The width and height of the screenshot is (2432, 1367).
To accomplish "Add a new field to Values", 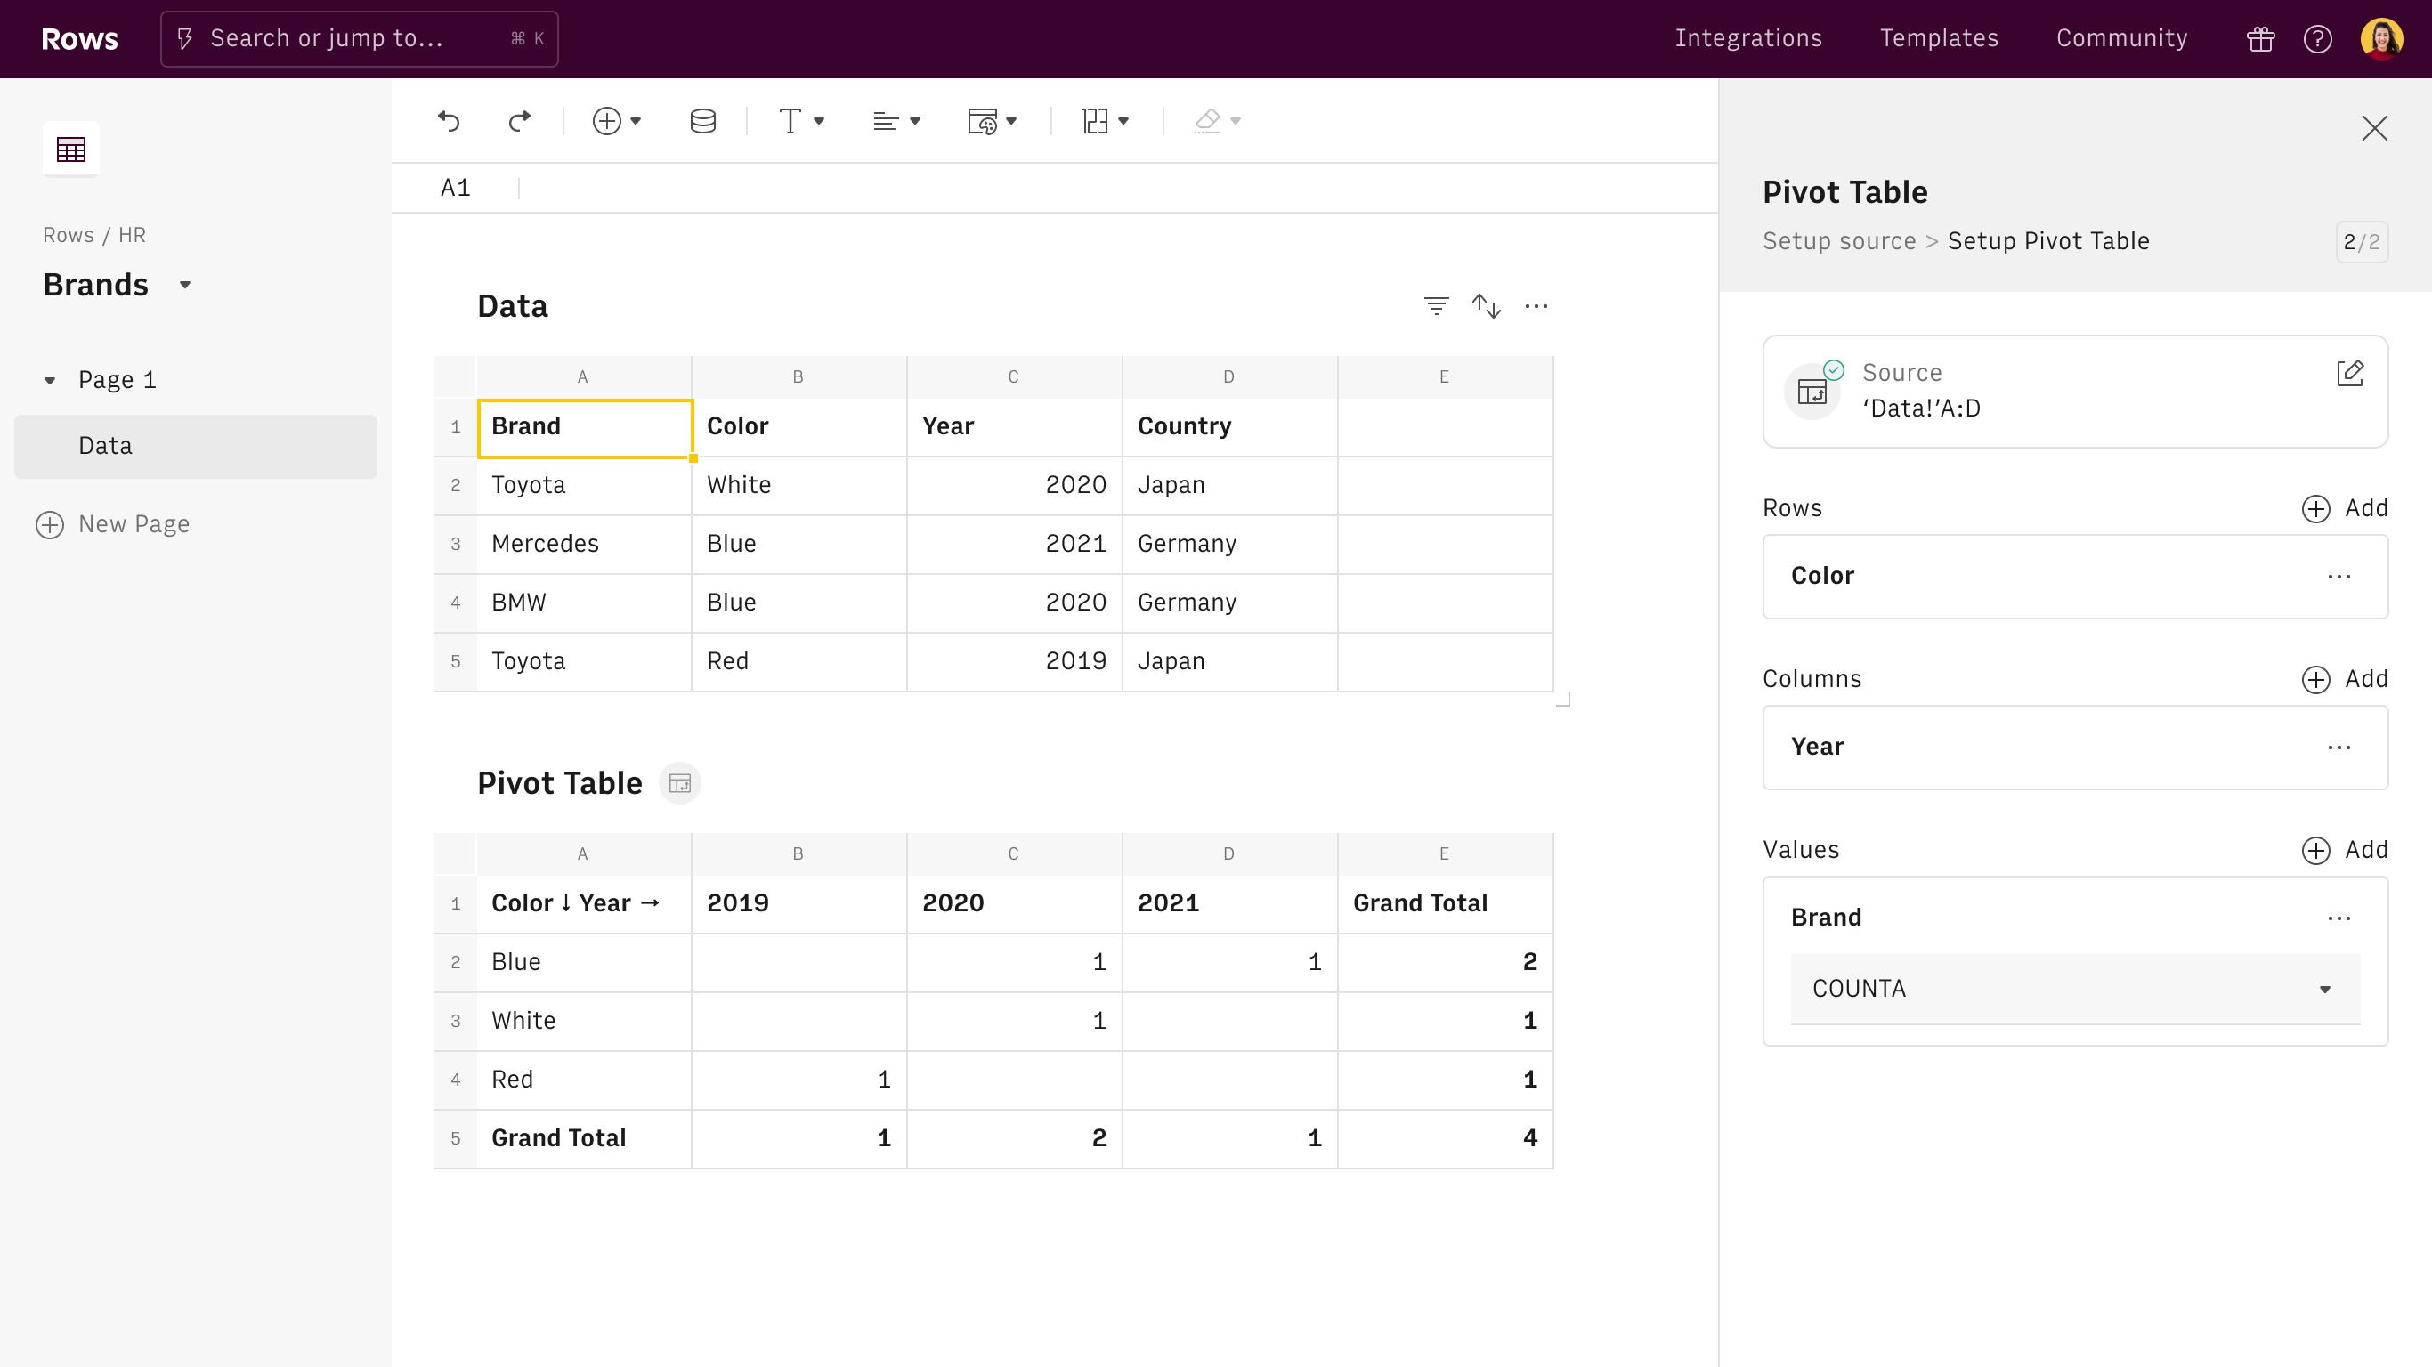I will pyautogui.click(x=2344, y=851).
